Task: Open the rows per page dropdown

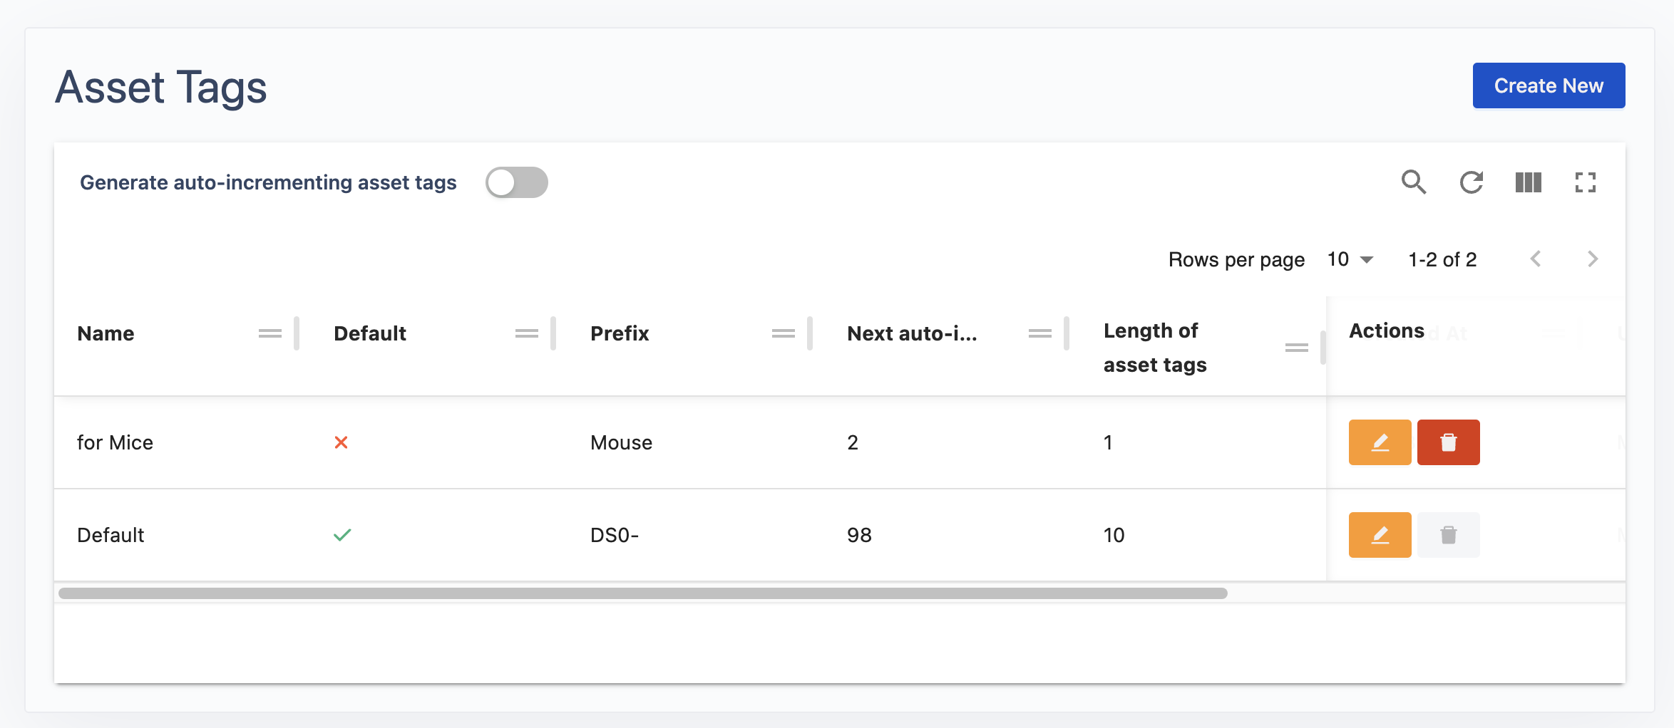Action: 1350,259
